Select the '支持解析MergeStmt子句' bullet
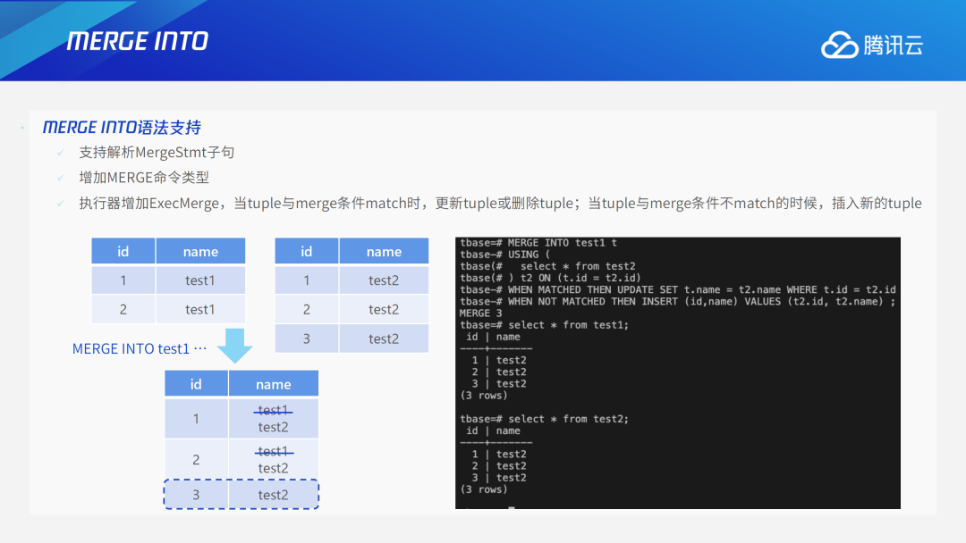The height and width of the screenshot is (543, 966). click(157, 153)
